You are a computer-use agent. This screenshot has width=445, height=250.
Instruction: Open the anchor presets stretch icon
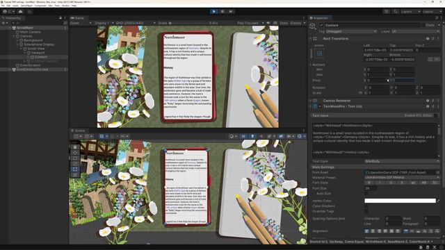(x=319, y=53)
